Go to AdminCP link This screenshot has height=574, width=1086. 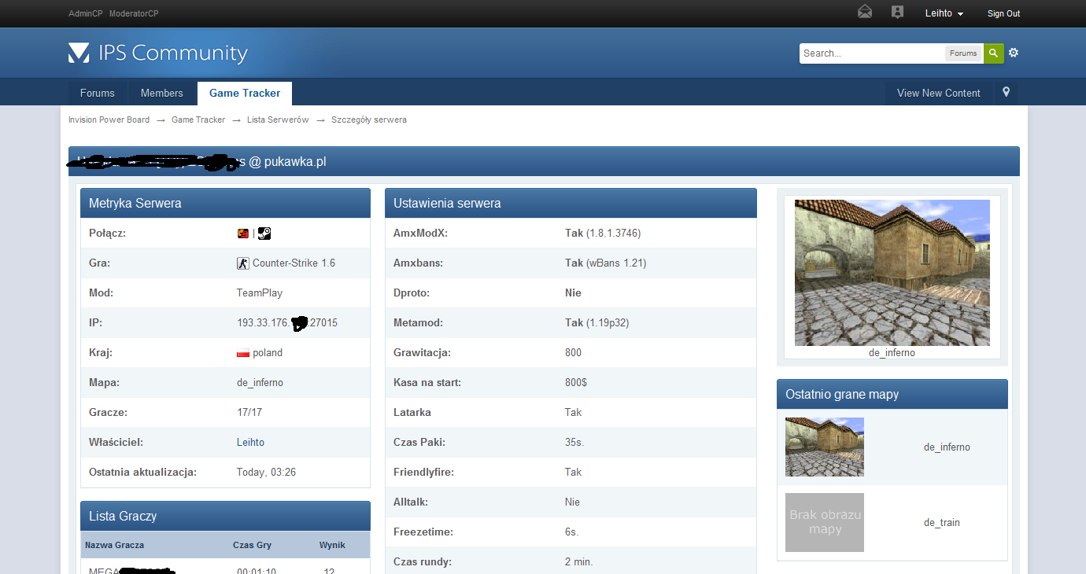tap(85, 13)
